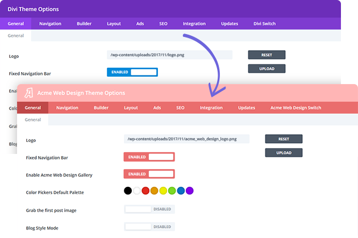The height and width of the screenshot is (238, 358).
Task: Open Integration tab in Divi Theme Options
Action: [194, 23]
